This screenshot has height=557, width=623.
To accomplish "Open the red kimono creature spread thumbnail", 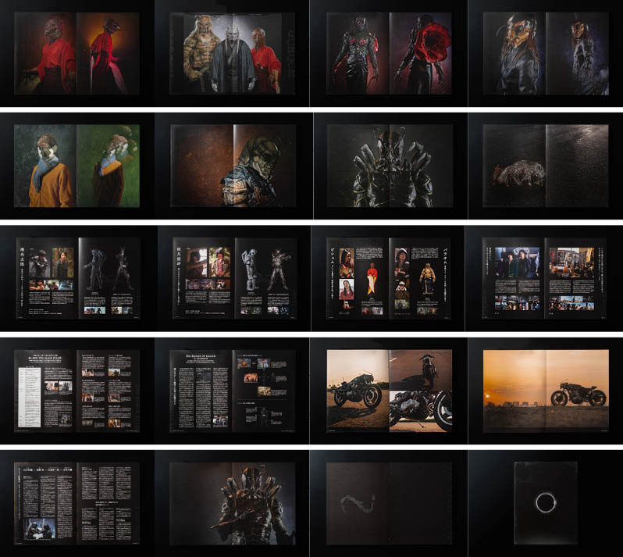I will pos(77,54).
